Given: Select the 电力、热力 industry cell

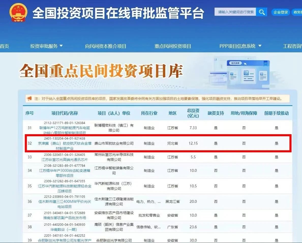Looking at the screenshot, I should point(148,201).
